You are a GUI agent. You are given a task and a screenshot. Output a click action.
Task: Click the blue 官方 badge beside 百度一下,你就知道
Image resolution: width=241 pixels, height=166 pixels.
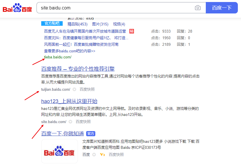90,134
